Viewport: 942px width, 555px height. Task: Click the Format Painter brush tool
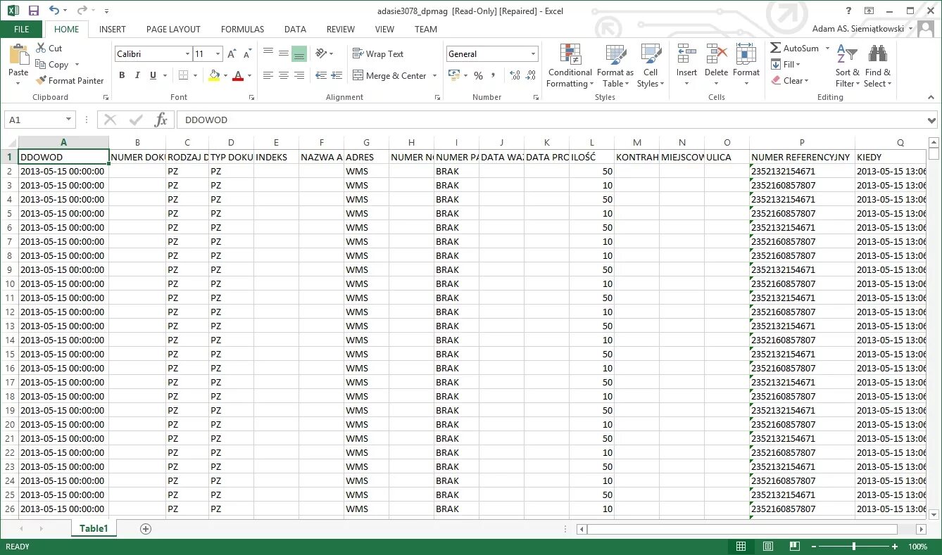[70, 81]
